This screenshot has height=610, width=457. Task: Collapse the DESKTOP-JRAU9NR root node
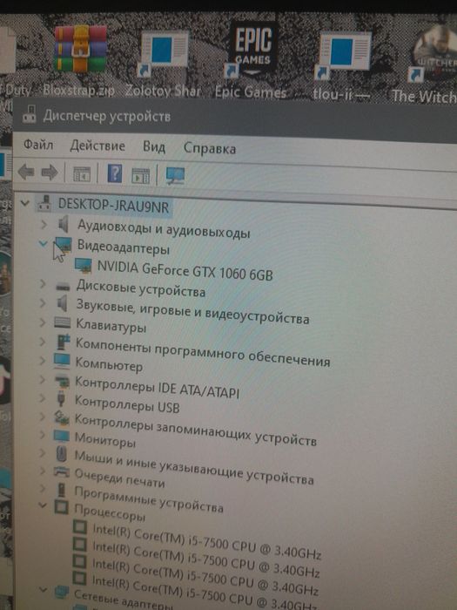(25, 203)
